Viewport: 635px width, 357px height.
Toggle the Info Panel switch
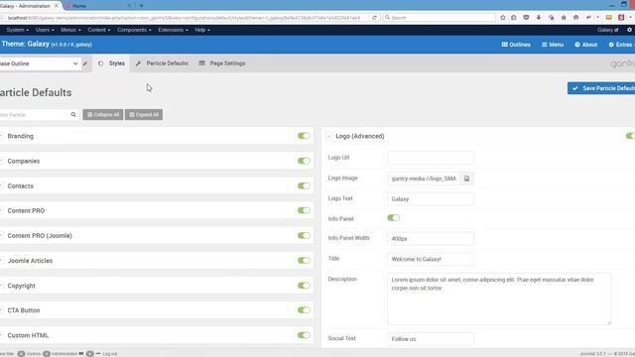pos(394,218)
